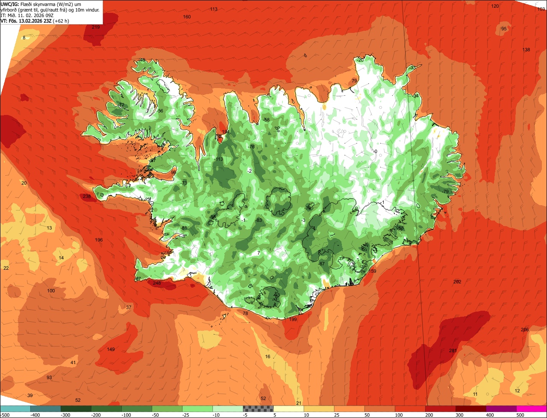Click the map value '206' near the right edge
The image size is (547, 418).
[525, 330]
